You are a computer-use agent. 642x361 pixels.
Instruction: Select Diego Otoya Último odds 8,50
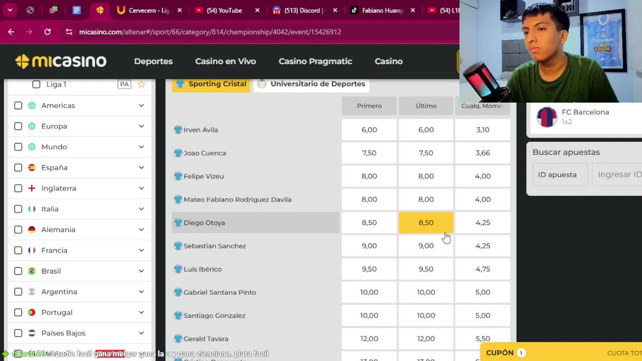click(426, 223)
